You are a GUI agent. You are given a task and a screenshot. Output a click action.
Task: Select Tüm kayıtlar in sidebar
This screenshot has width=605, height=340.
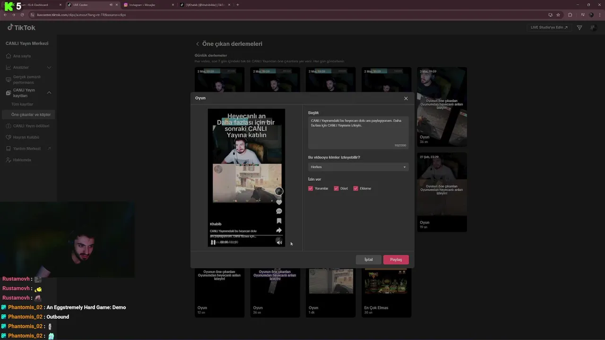coord(22,104)
